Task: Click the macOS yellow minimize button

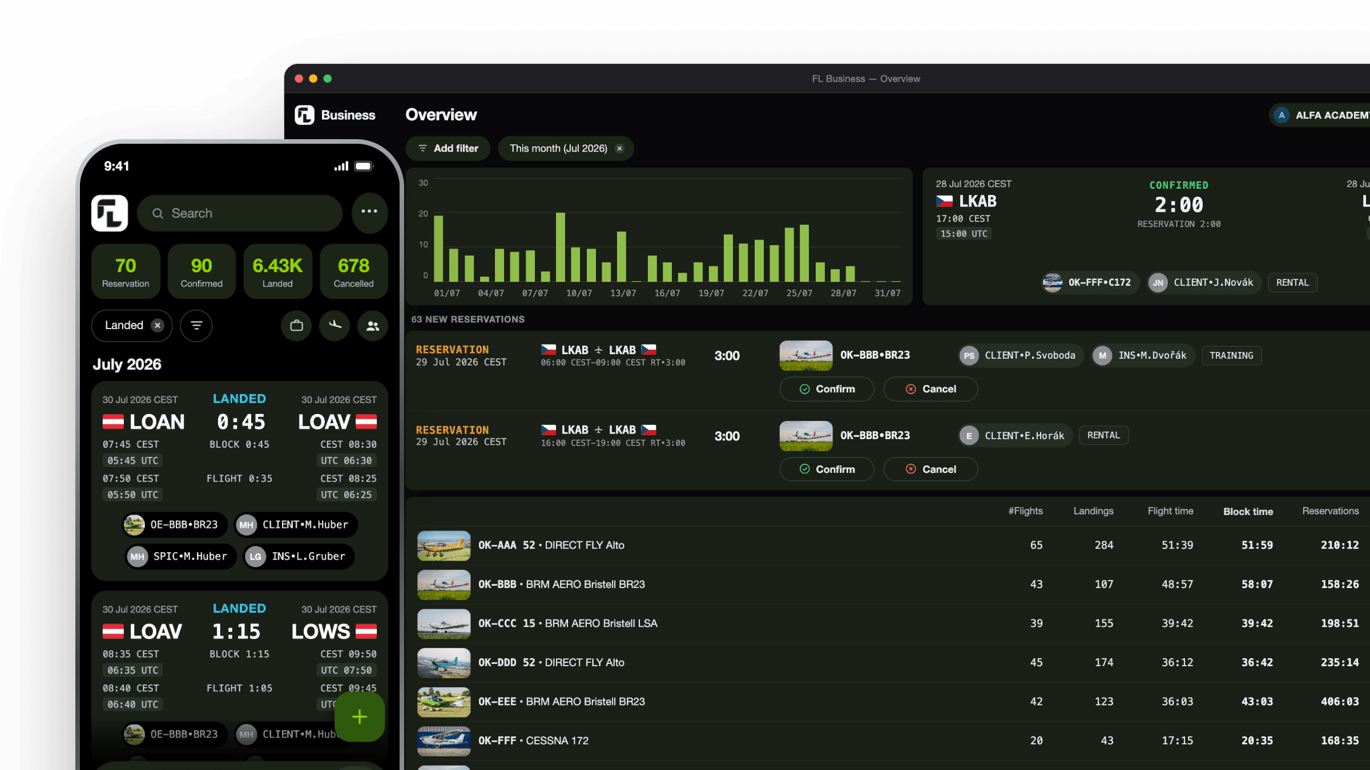Action: [x=313, y=79]
